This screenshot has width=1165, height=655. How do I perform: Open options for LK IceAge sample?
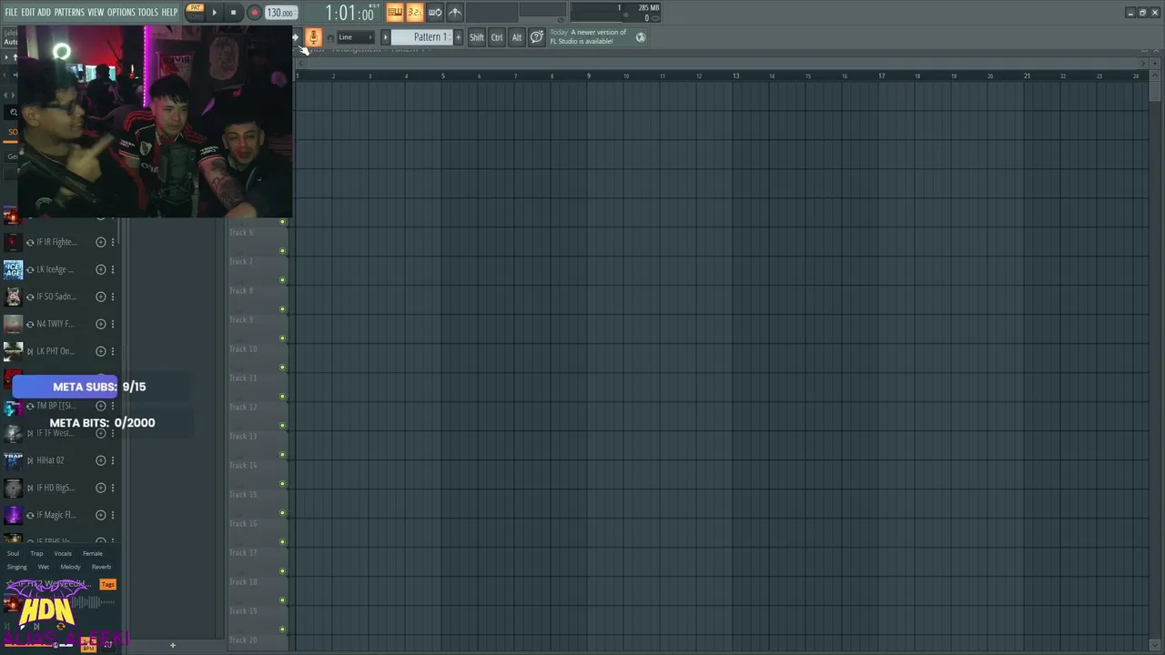[113, 269]
